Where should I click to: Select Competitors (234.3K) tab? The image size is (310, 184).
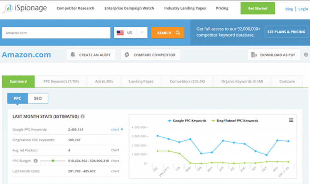187,81
